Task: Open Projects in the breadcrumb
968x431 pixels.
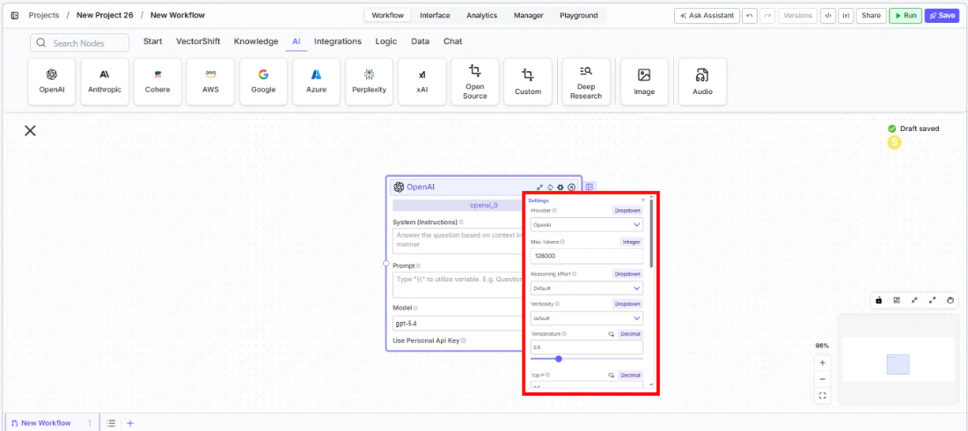Action: [x=44, y=16]
